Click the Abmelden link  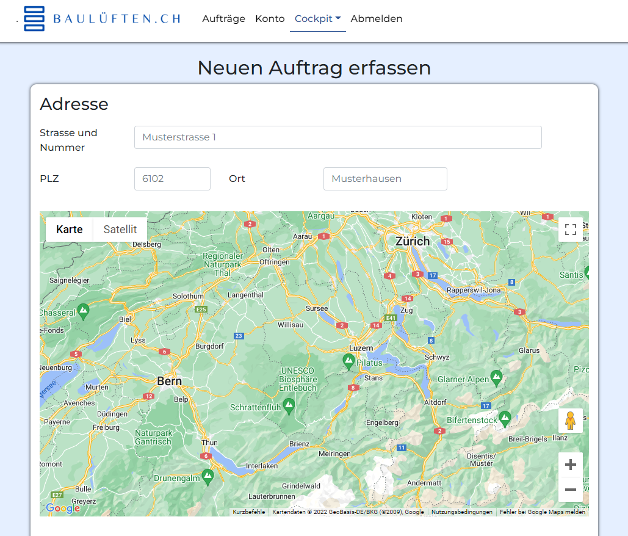(376, 18)
